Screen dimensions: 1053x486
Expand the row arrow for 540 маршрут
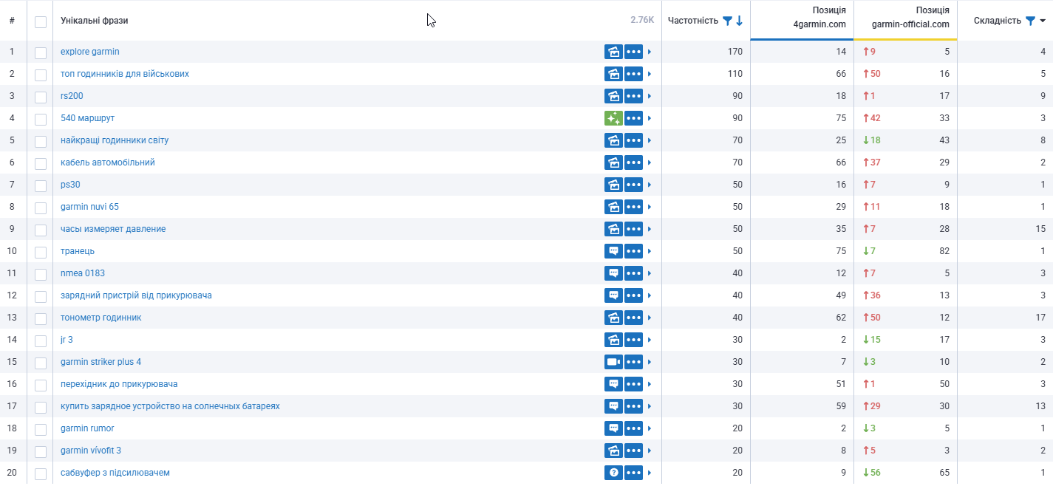650,118
